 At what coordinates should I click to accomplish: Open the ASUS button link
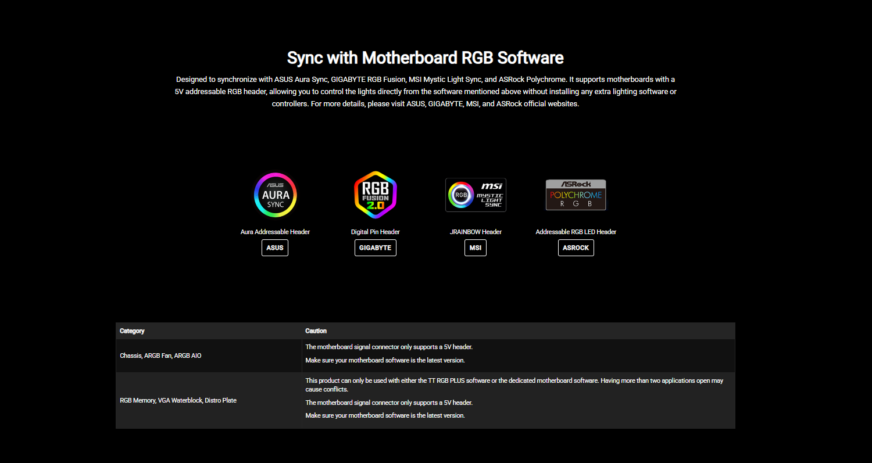pos(275,247)
